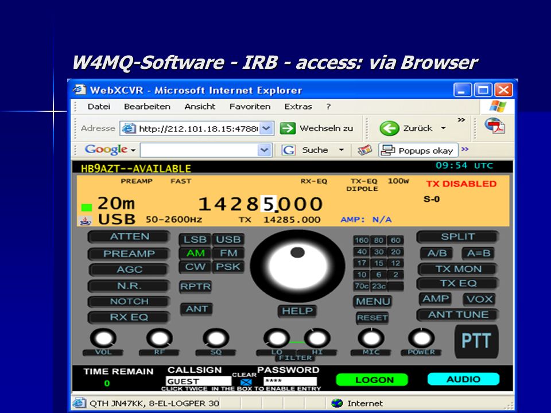Image resolution: width=551 pixels, height=413 pixels.
Task: Toggle the ATTEN attenuator button
Action: 129,237
